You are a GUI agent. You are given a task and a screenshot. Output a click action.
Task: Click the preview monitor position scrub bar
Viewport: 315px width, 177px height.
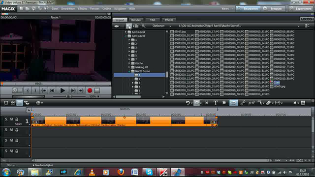(x=56, y=84)
